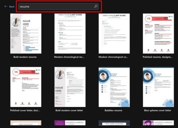Open the Angelica Astrom photo template thumbnail
Viewport: 178px width, 128px height.
(158, 123)
